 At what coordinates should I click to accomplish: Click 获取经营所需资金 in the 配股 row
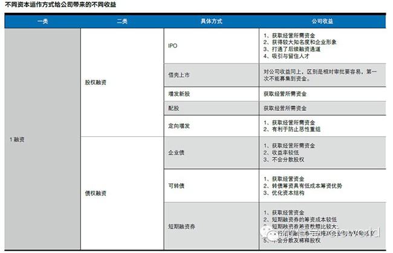coord(285,108)
